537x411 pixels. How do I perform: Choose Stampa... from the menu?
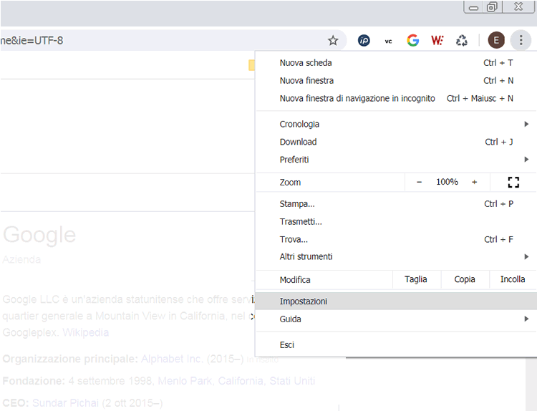[x=396, y=204]
